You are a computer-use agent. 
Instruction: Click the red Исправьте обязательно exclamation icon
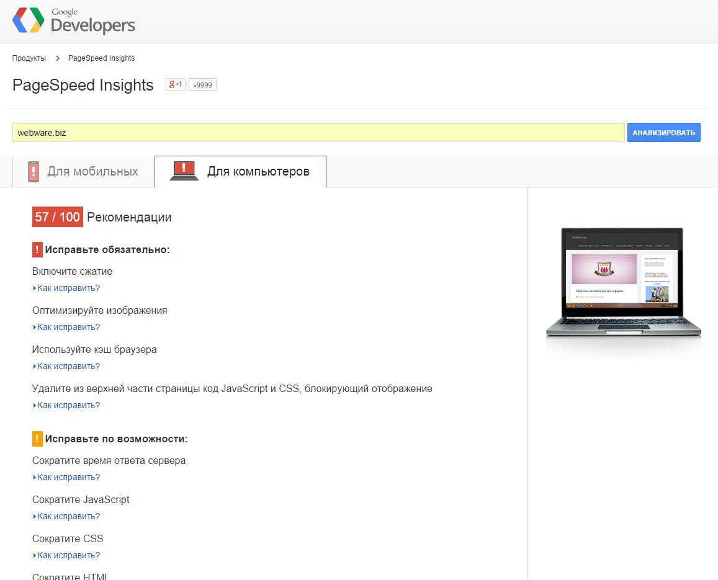[x=37, y=249]
